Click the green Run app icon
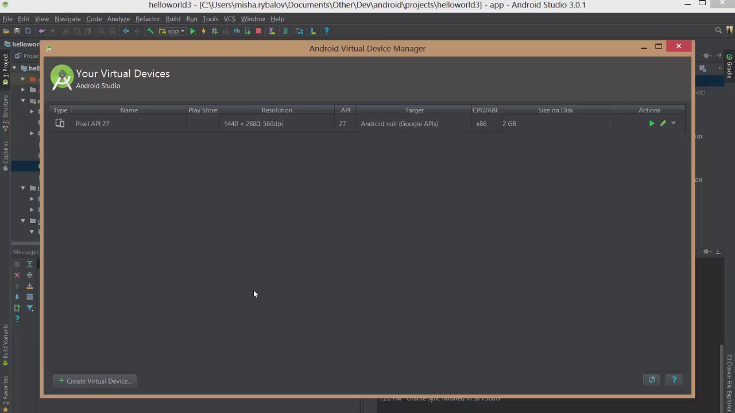 click(193, 31)
